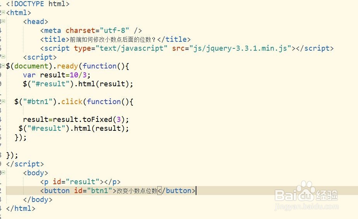Click the id="btn1" attribute of button
The image size is (358, 219).
(93, 191)
